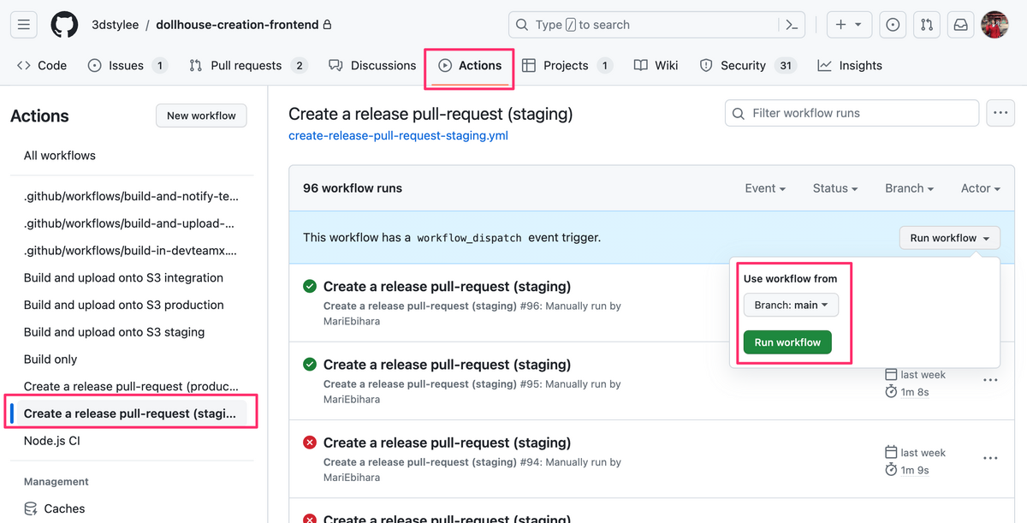This screenshot has width=1027, height=523.
Task: Click your profile avatar in the top right
Action: [994, 24]
